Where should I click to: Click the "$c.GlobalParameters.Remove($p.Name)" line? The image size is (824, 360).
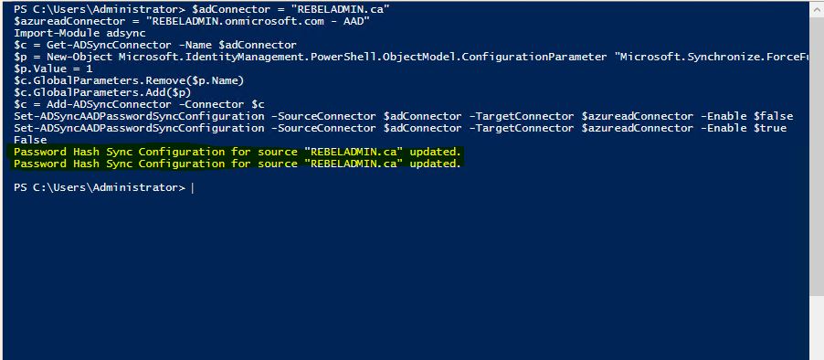(129, 80)
